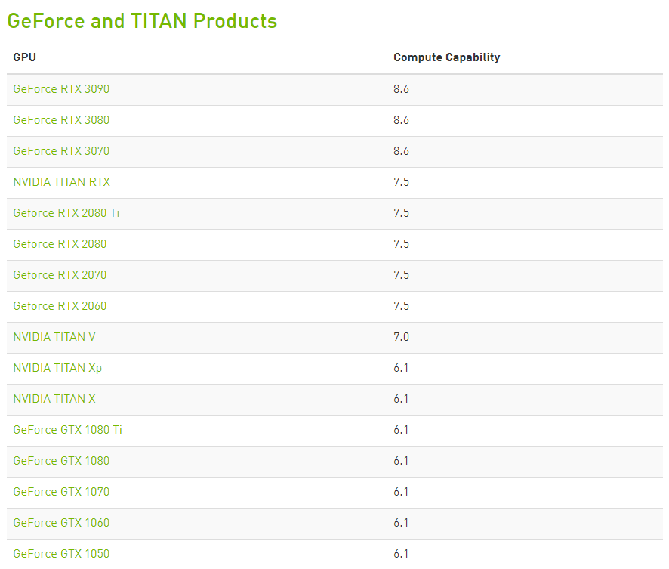Open the GeForce GTX 1070 link
669x569 pixels.
(x=61, y=492)
